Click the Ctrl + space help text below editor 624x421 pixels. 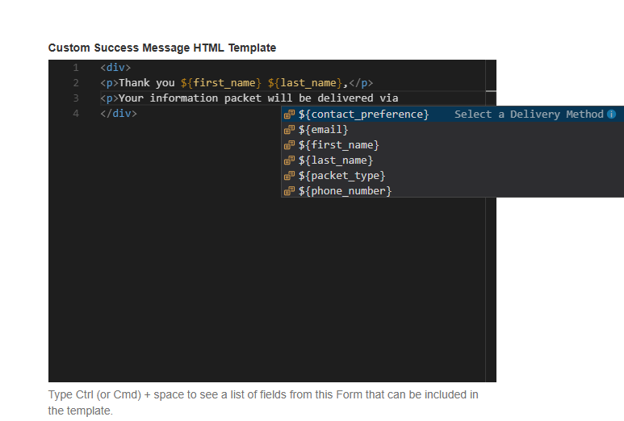pos(263,402)
